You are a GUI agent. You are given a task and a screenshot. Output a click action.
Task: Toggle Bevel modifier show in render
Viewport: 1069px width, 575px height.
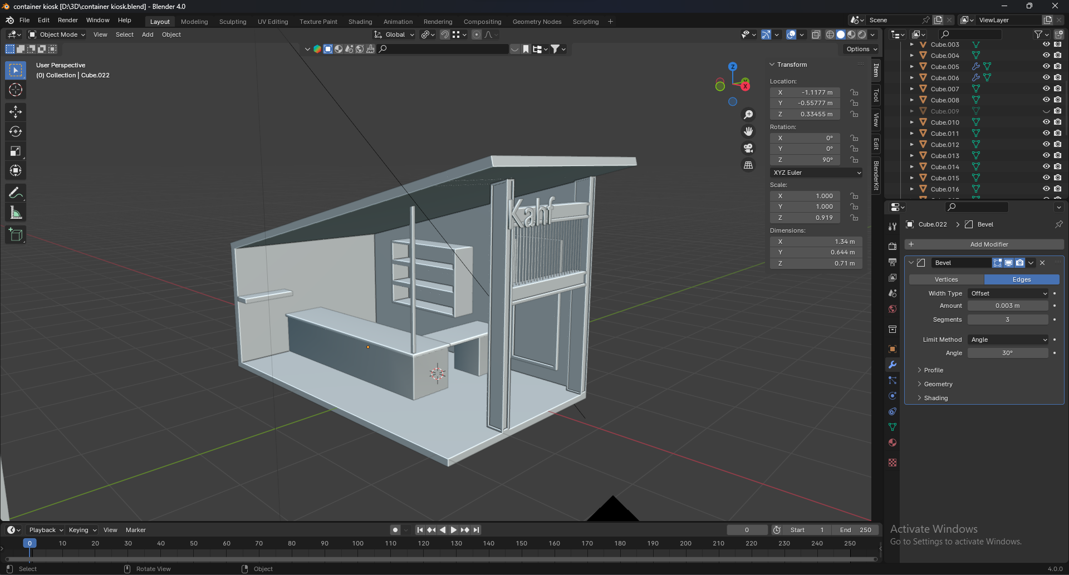pos(1020,263)
